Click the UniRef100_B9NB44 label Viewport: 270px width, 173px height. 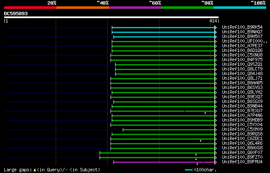(x=242, y=106)
